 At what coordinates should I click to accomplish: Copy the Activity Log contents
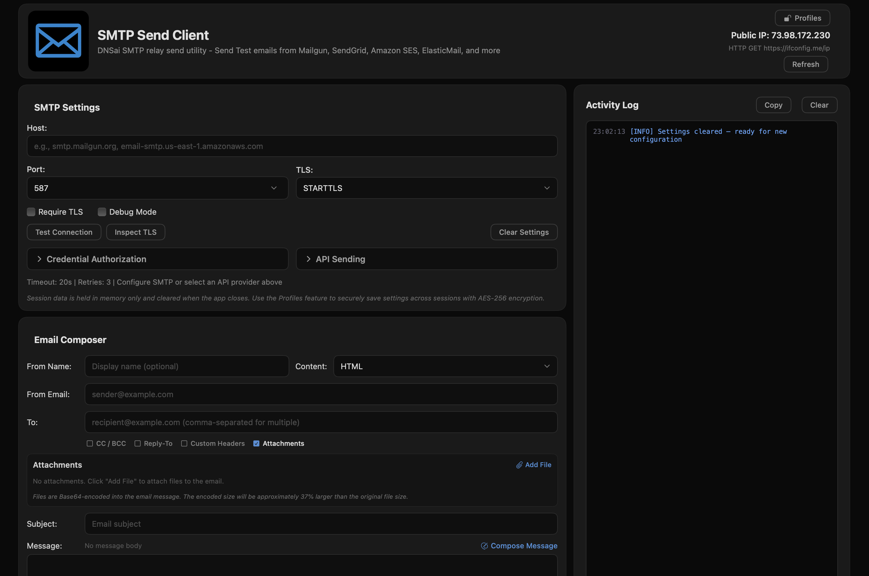[773, 105]
